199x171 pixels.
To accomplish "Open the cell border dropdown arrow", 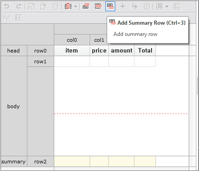I will coord(167,6).
